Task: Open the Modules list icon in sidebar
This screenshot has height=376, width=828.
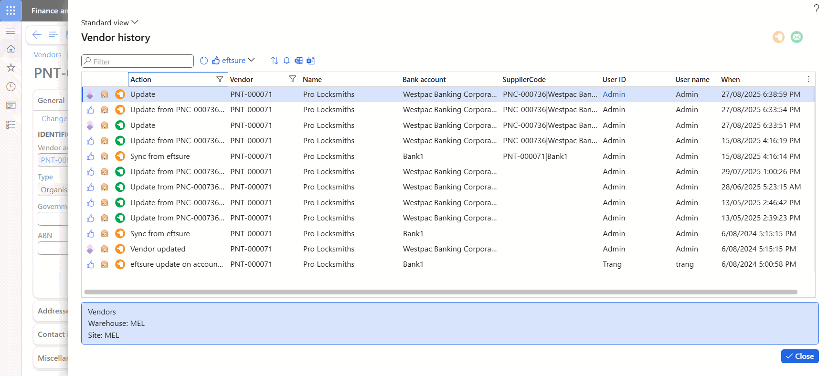Action: [x=11, y=125]
